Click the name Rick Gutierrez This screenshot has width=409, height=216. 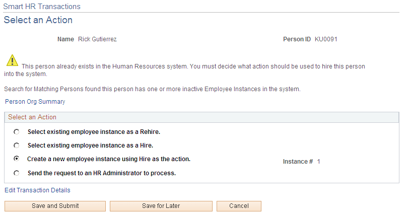coord(97,39)
